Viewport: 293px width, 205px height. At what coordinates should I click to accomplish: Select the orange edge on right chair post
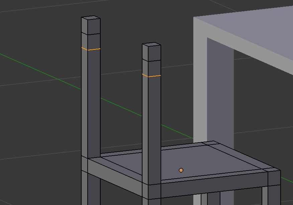click(152, 76)
